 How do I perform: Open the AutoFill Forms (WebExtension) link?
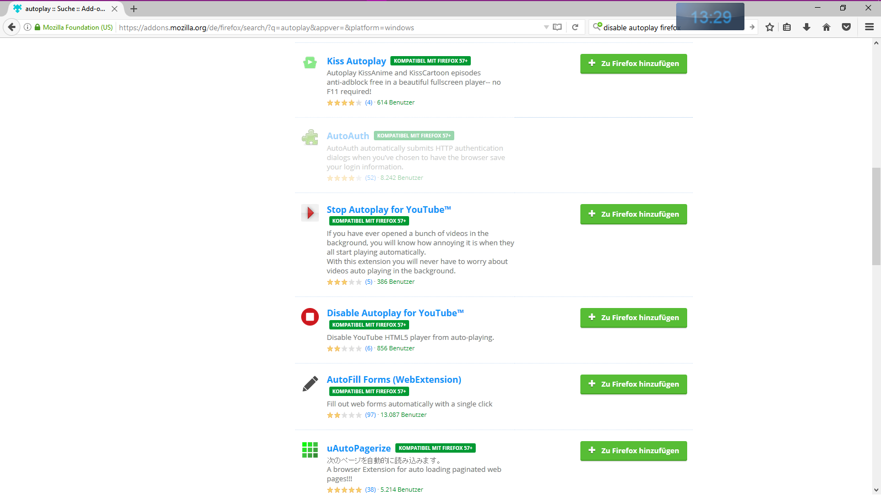394,380
